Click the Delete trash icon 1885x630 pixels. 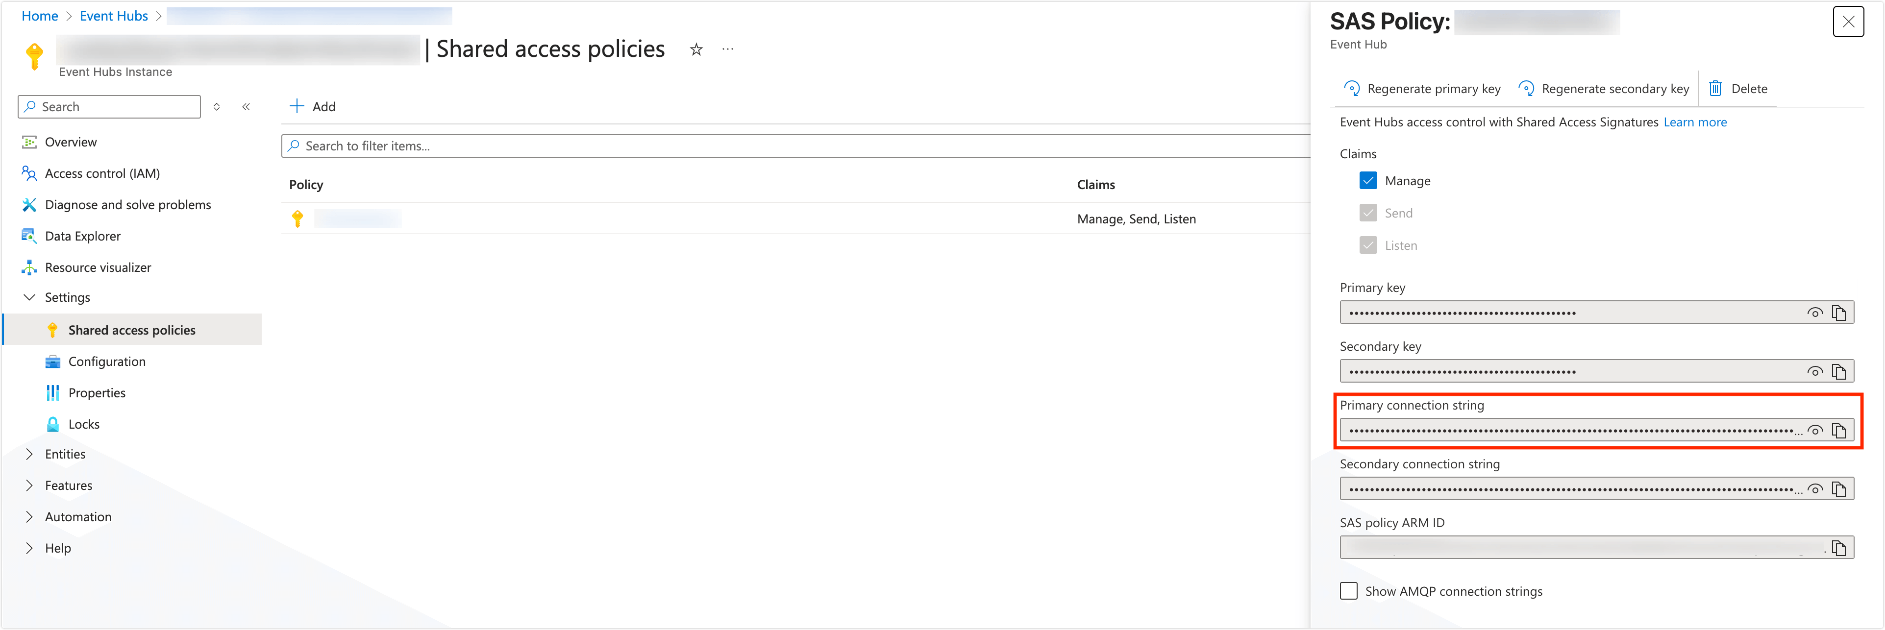point(1714,89)
